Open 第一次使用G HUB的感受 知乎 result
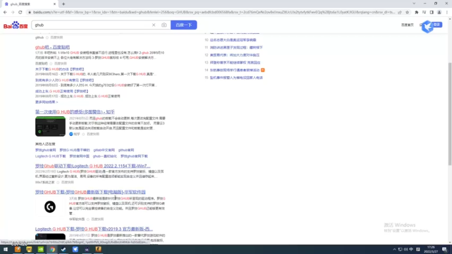 (x=75, y=112)
